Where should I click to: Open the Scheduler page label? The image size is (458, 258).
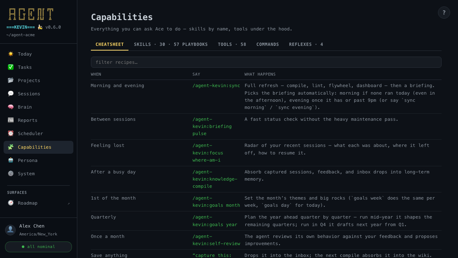coord(30,133)
